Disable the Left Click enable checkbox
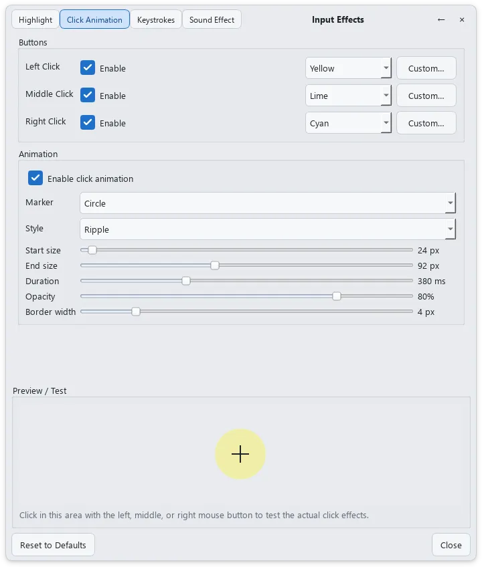 coord(88,68)
